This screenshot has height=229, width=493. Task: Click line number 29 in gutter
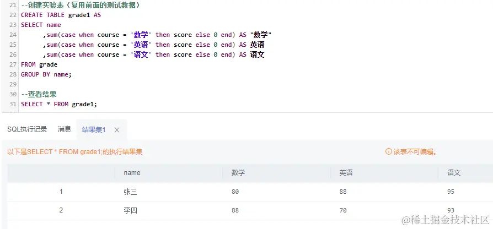(x=13, y=84)
